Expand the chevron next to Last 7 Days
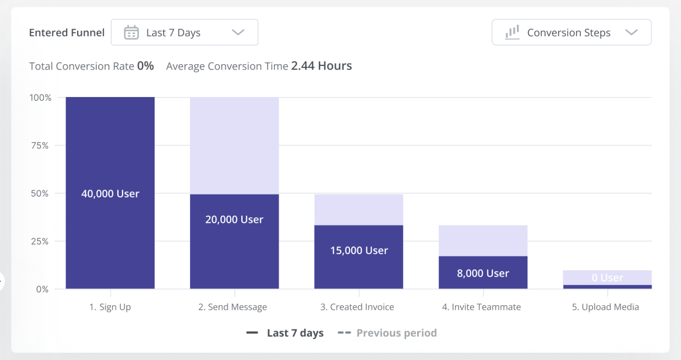 coord(238,32)
